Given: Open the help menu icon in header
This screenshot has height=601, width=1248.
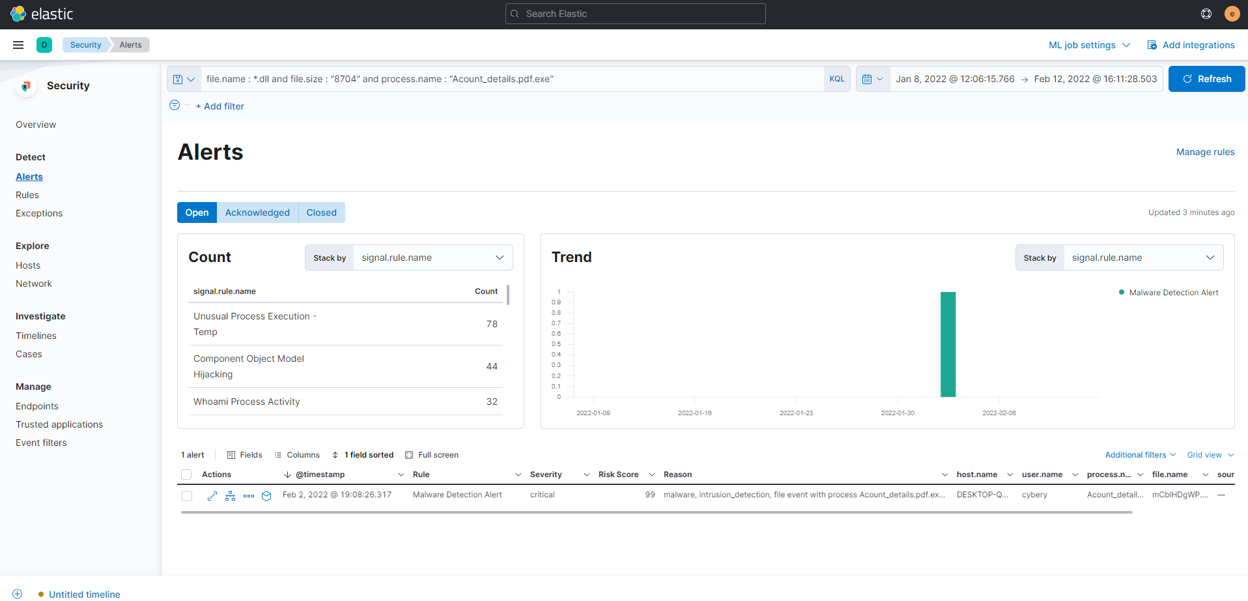Looking at the screenshot, I should 1206,14.
